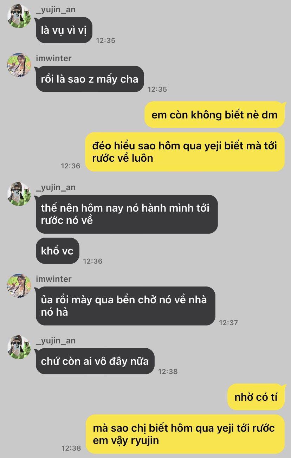Open the _yujin_an username above 'là vụ vì vị'
Screen dimensions: 291x458
click(56, 9)
